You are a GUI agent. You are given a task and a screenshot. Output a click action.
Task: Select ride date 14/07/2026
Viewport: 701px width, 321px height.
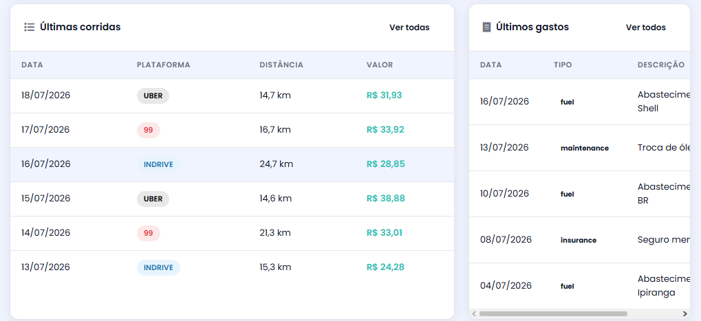[x=45, y=232]
